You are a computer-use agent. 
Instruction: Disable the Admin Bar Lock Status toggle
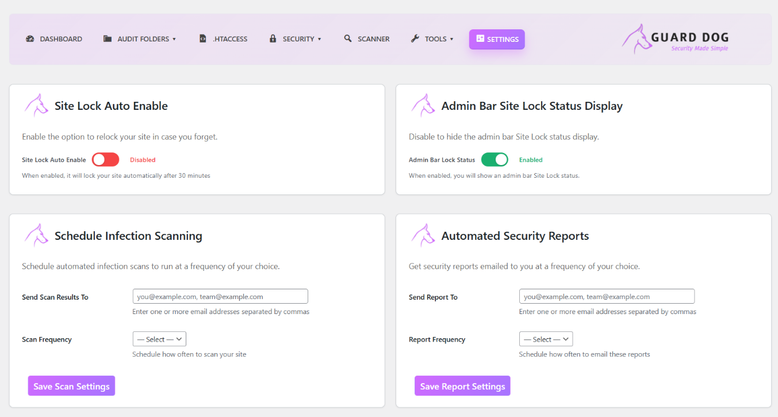(x=495, y=160)
